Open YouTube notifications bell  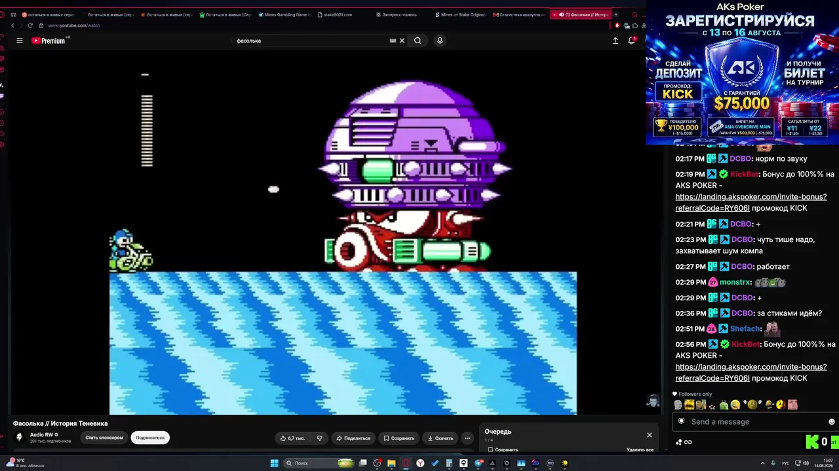(x=632, y=41)
